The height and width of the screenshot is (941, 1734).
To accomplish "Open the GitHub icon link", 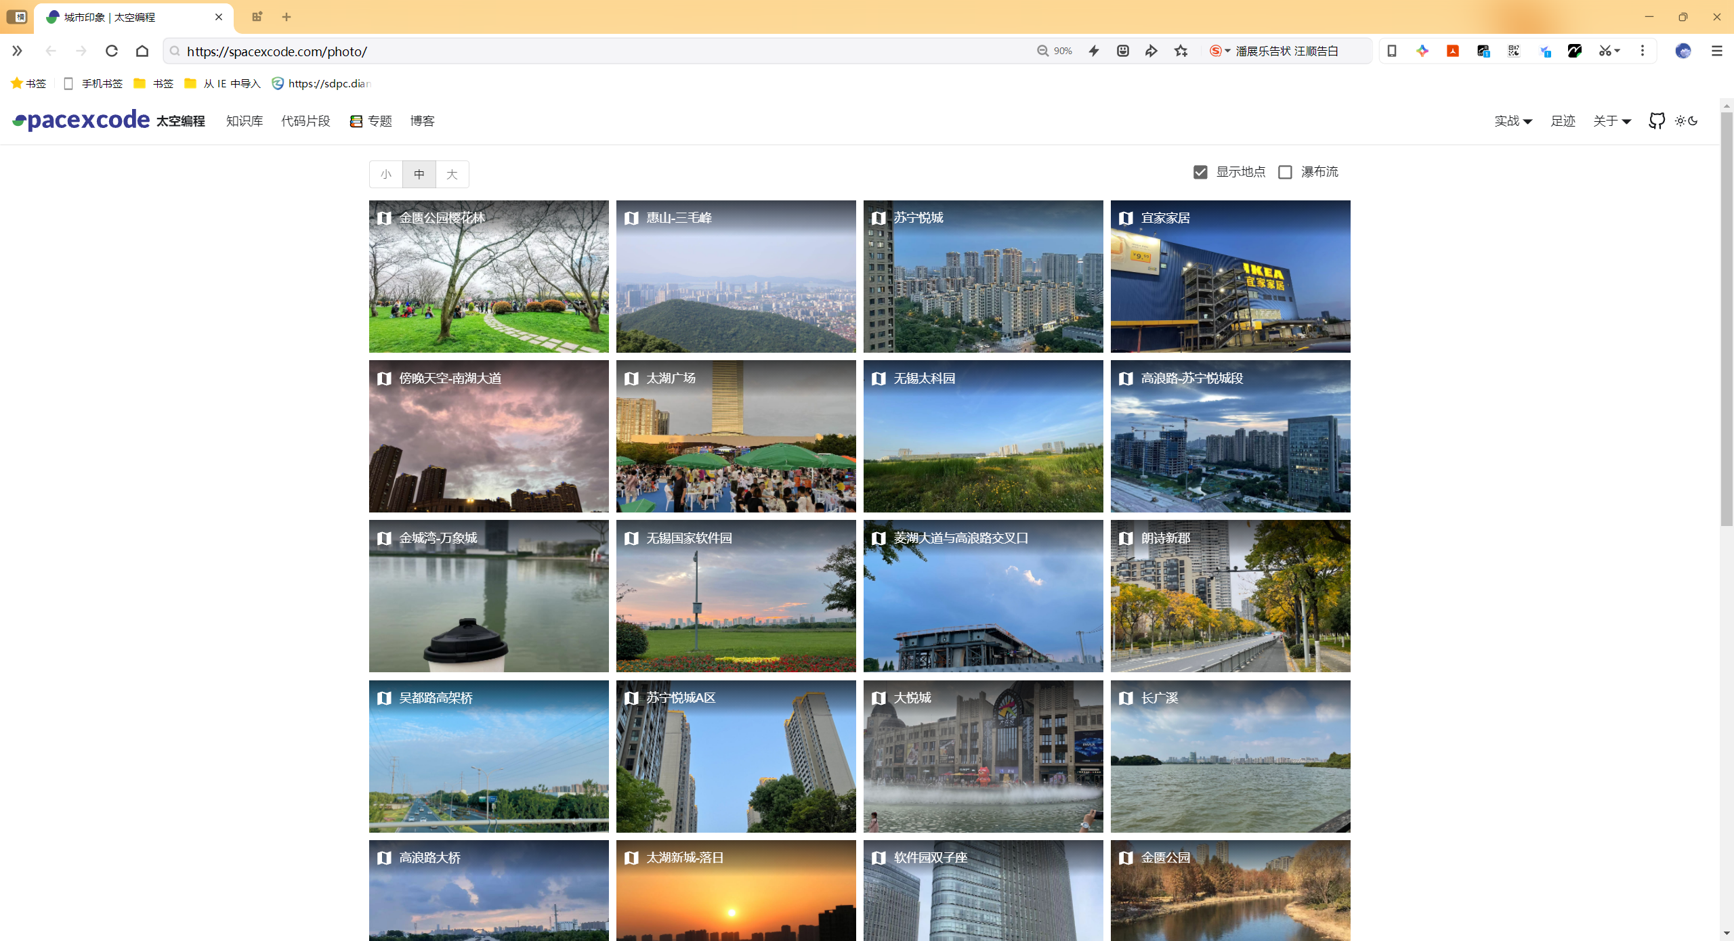I will point(1657,121).
